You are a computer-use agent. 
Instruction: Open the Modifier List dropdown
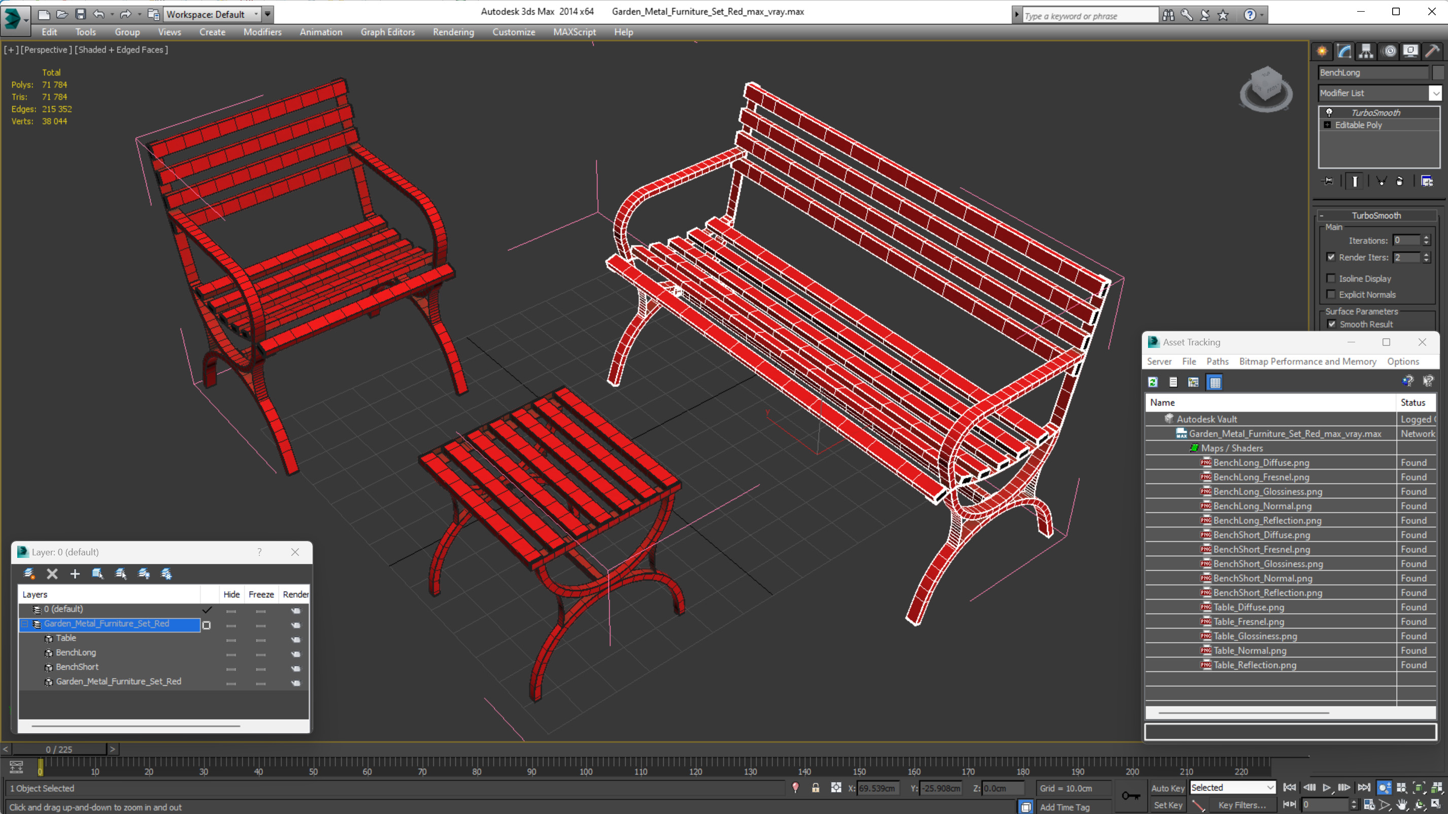click(x=1435, y=93)
